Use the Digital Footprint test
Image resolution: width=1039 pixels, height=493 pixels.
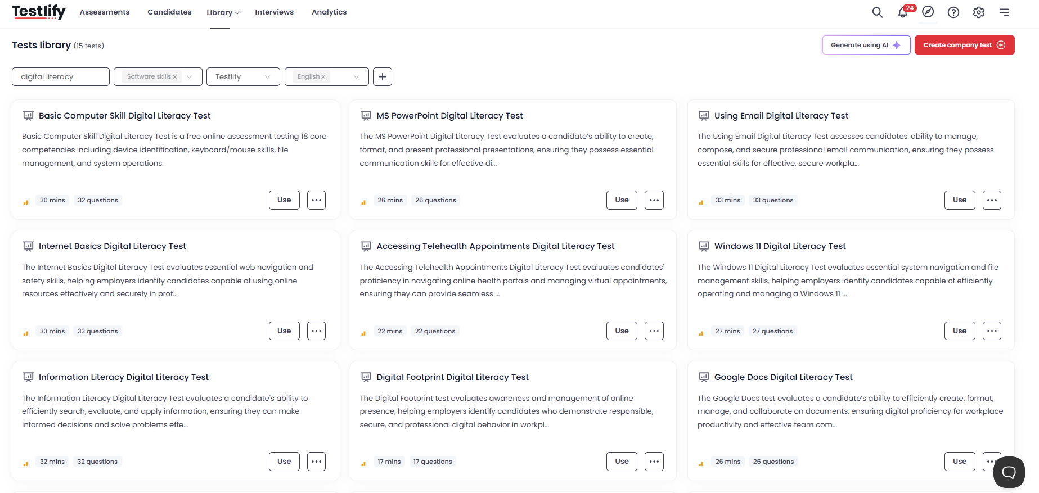622,462
